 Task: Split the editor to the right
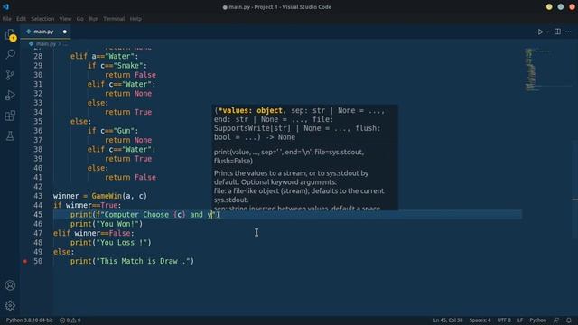(557, 32)
